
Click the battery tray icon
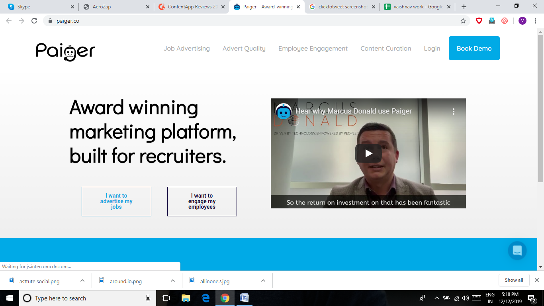pos(446,298)
